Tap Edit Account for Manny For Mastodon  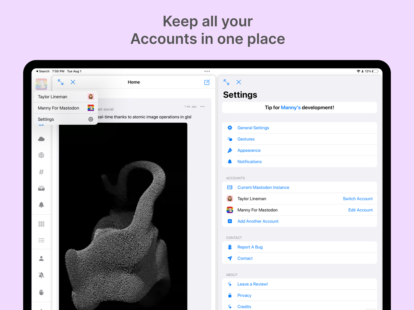point(361,210)
